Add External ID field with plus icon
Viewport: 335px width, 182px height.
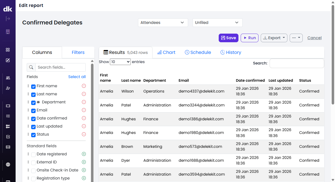[x=84, y=162]
